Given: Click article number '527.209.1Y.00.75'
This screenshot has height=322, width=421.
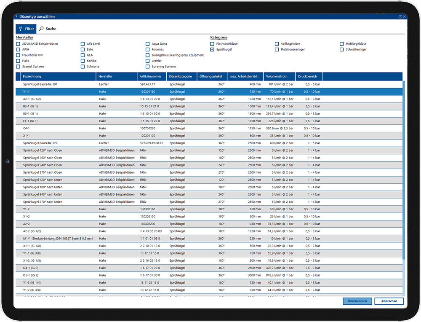Looking at the screenshot, I should 152,143.
